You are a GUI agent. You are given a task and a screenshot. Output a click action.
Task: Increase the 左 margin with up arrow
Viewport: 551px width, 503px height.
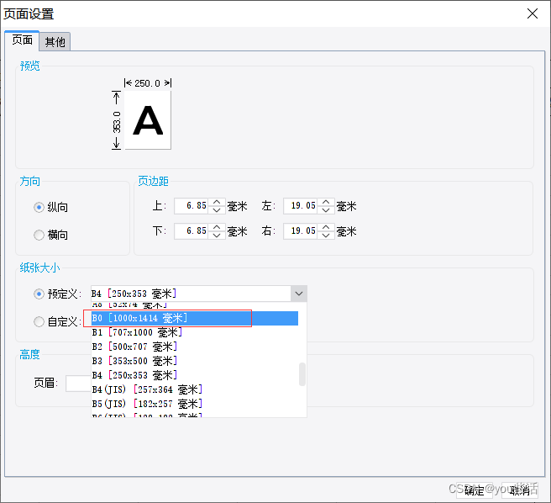pyautogui.click(x=326, y=202)
